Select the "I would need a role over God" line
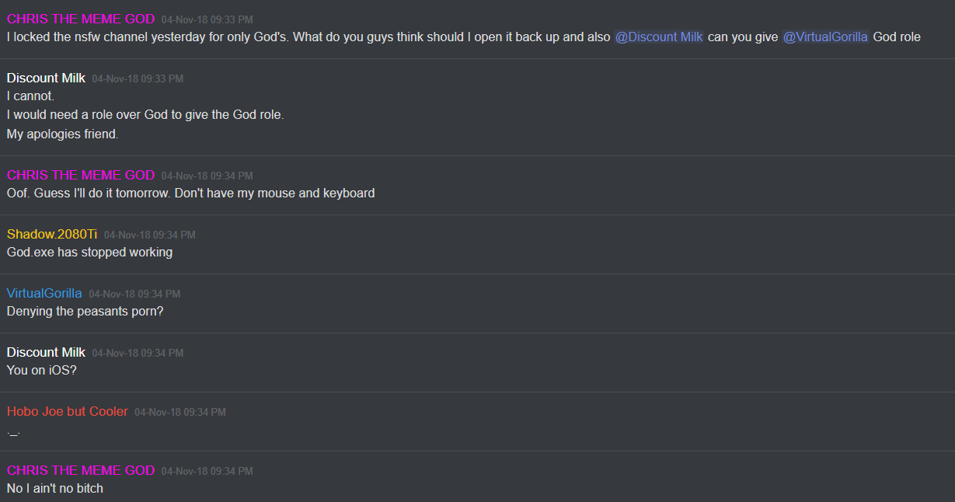This screenshot has width=955, height=502. 145,115
